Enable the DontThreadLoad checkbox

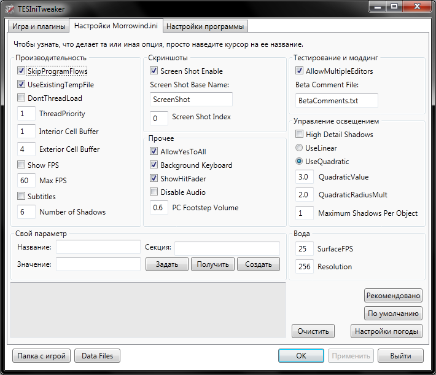[x=22, y=98]
